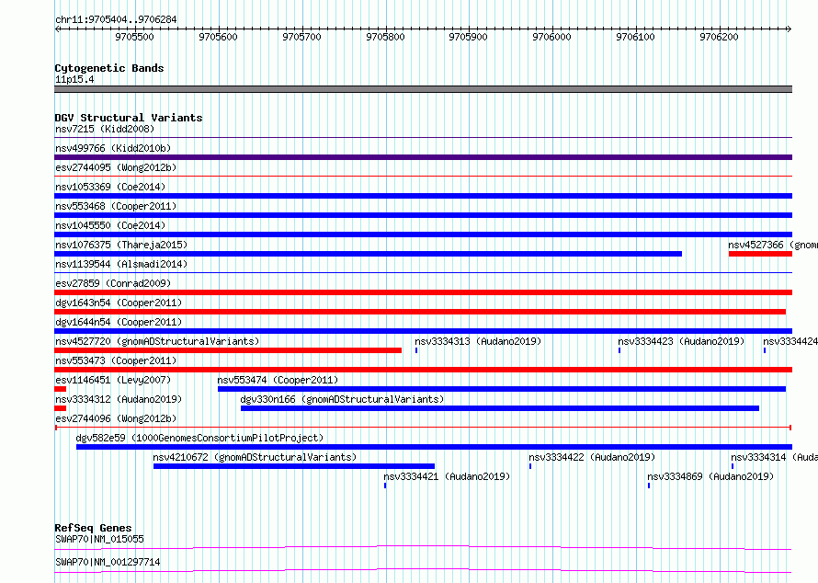Image resolution: width=818 pixels, height=583 pixels.
Task: Click the red bar under nsv4527366
Action: 761,254
